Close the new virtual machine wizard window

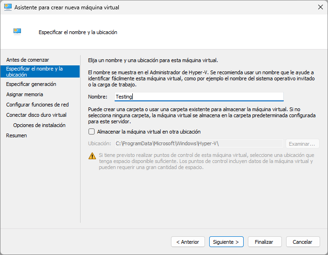pyautogui.click(x=320, y=7)
